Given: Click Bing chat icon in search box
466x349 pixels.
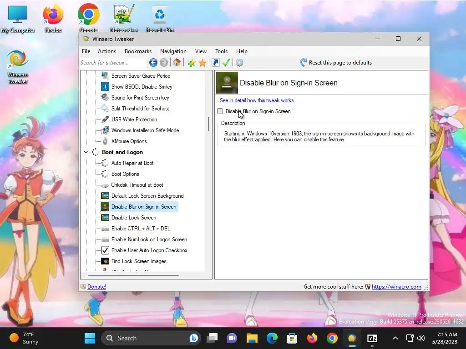Looking at the screenshot, I should [194, 338].
